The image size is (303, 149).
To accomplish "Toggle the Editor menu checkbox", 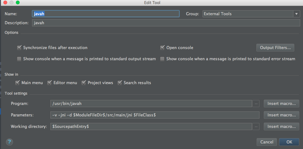I will (x=49, y=83).
